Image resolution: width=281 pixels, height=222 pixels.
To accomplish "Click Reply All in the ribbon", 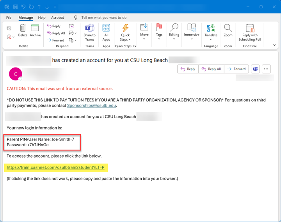I will tap(56, 33).
